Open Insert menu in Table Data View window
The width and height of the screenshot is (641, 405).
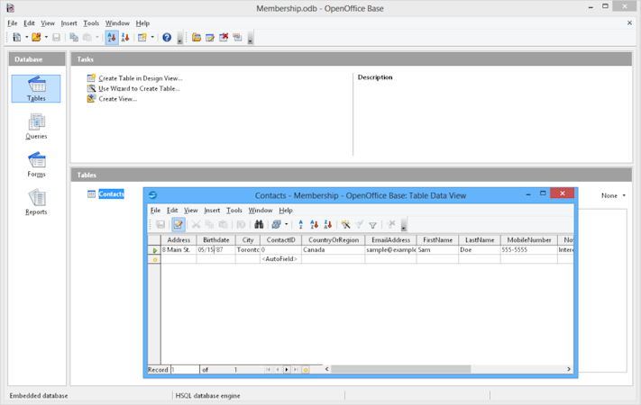point(212,211)
